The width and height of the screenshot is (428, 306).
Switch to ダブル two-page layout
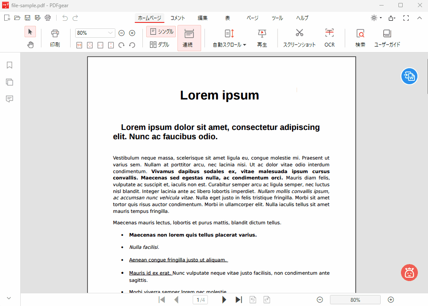pos(160,44)
